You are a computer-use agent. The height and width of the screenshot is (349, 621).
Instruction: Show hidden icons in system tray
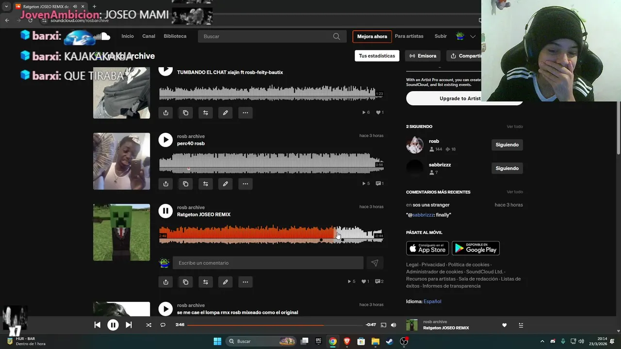pyautogui.click(x=542, y=341)
